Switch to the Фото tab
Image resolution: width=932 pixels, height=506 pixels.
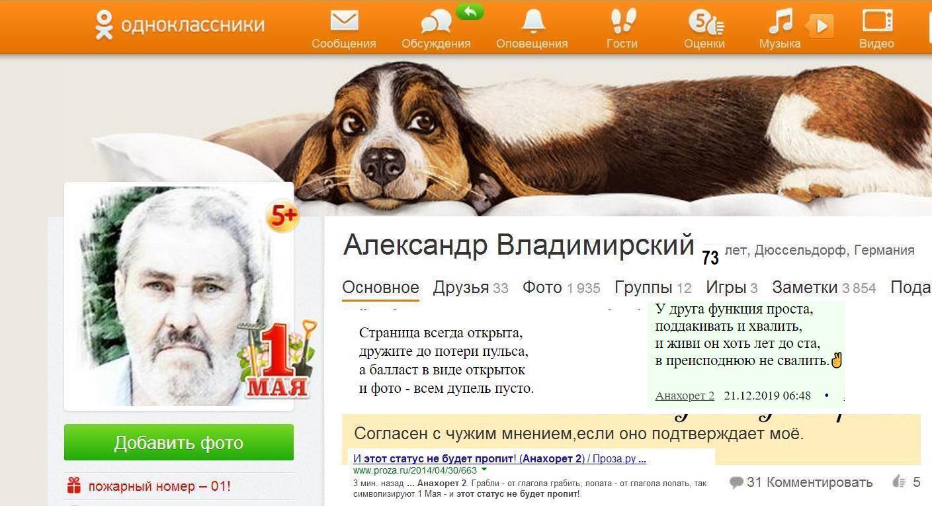[562, 288]
